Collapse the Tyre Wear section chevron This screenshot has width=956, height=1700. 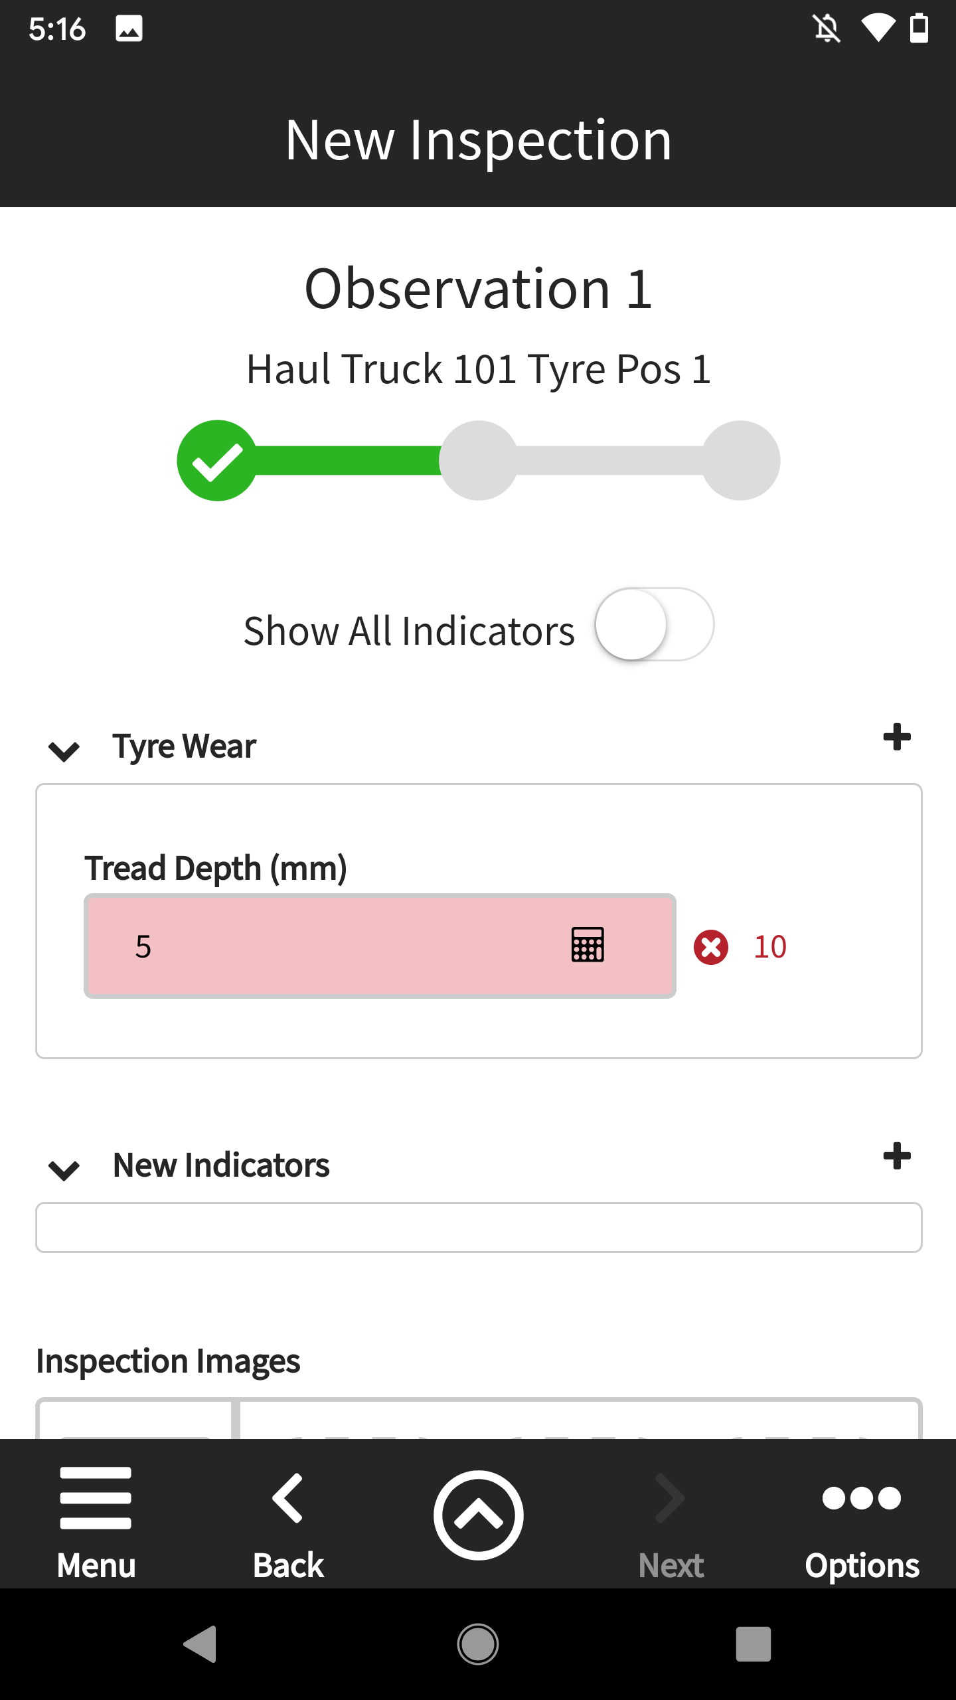[x=64, y=751]
